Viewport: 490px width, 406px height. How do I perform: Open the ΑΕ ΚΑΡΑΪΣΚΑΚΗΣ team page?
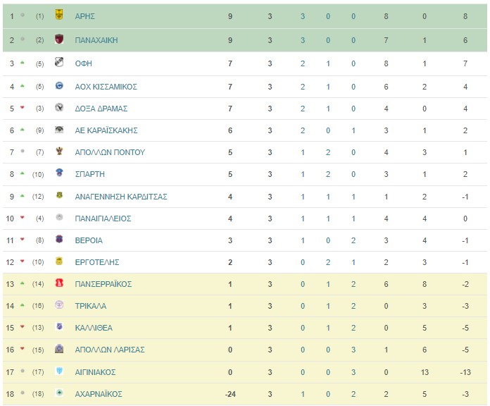tap(106, 130)
